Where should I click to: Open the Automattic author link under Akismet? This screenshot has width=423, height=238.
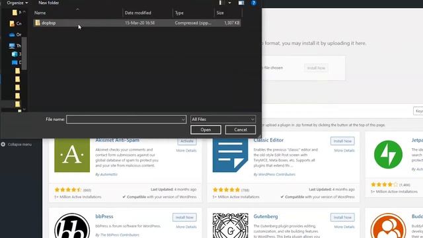click(108, 175)
